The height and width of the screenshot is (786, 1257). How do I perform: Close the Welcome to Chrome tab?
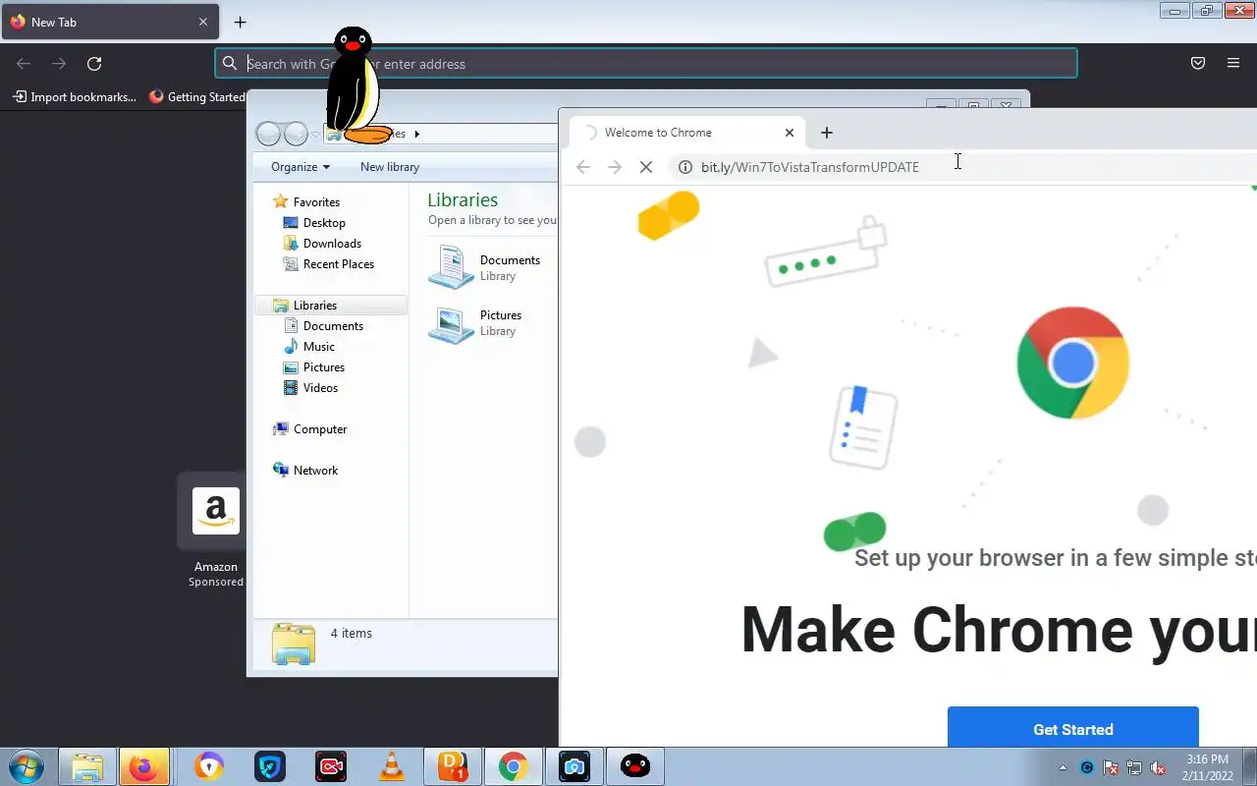pos(789,133)
